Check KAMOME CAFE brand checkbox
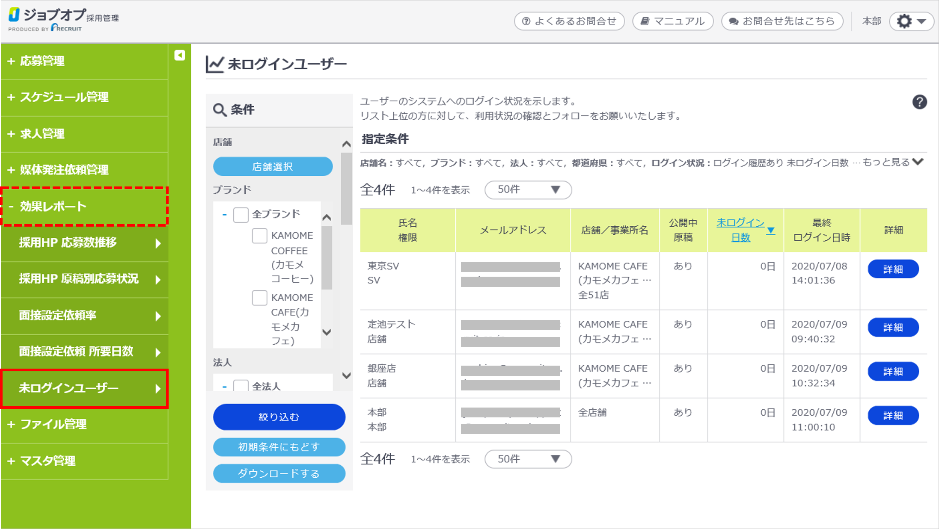Screen dimensions: 939x529 click(x=259, y=298)
